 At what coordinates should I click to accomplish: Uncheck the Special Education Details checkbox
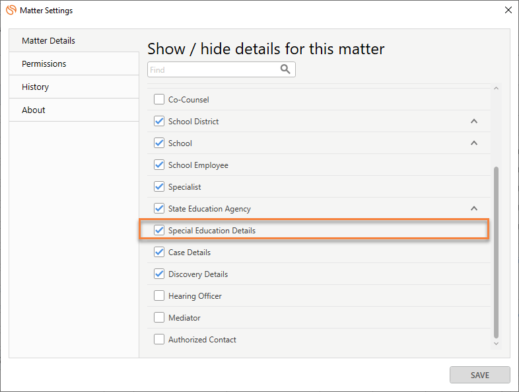(x=159, y=230)
